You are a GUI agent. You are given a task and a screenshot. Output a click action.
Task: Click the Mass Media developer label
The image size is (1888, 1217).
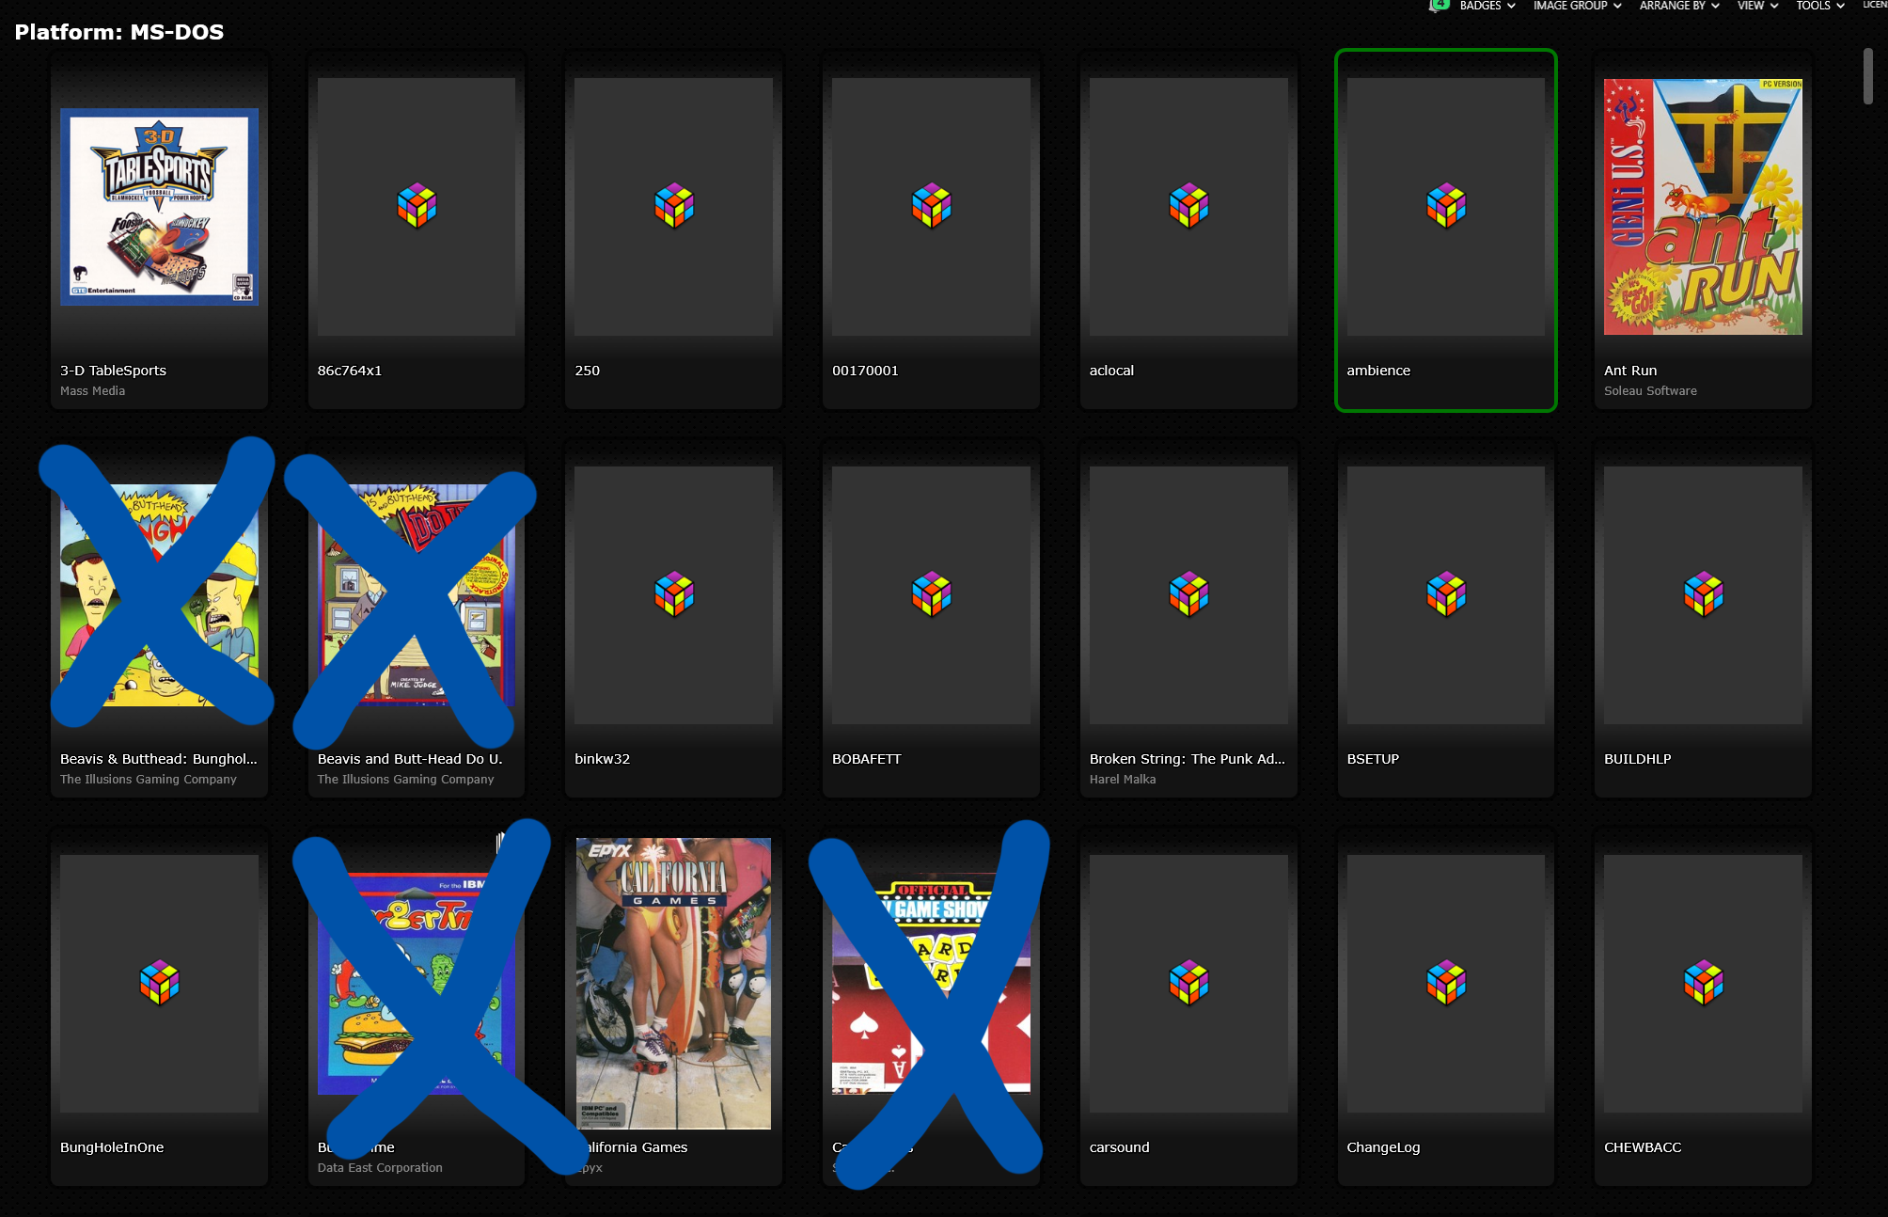[92, 391]
